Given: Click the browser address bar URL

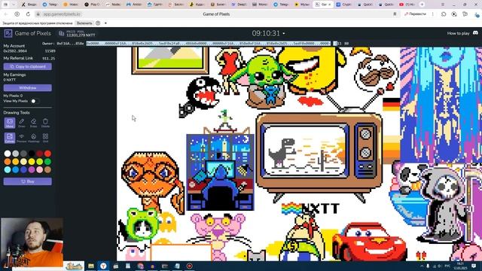Looking at the screenshot, I should point(62,14).
